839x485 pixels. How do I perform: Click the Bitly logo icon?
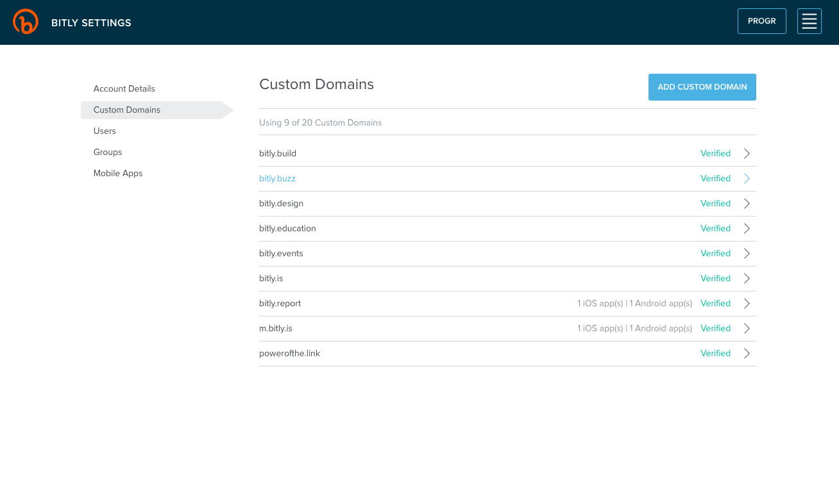(x=26, y=22)
